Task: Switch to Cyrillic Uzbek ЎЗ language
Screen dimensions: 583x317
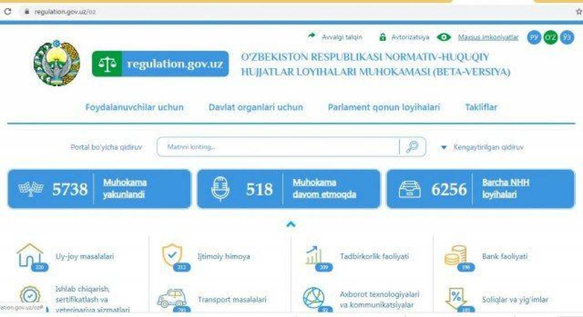Action: [566, 37]
